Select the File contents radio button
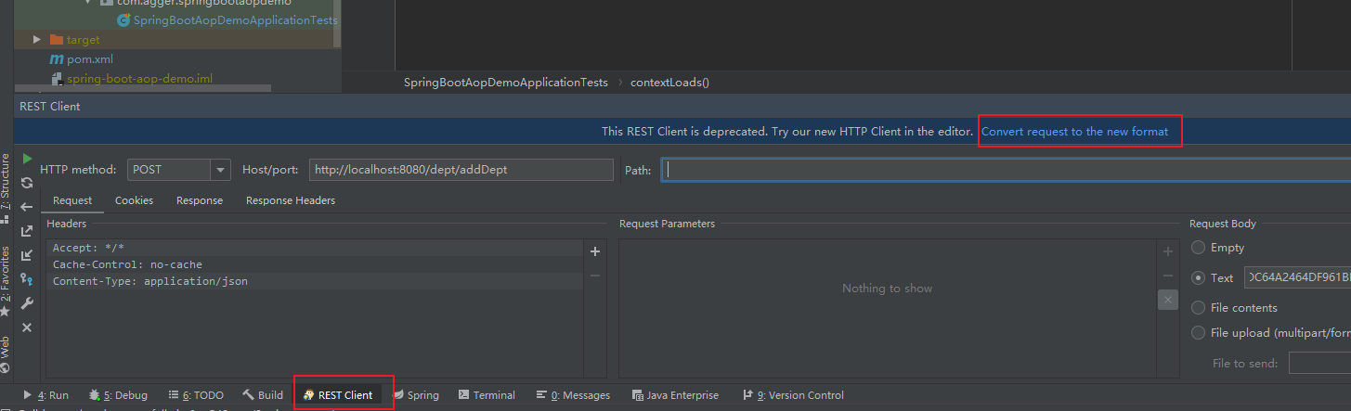1351x411 pixels. coord(1199,308)
